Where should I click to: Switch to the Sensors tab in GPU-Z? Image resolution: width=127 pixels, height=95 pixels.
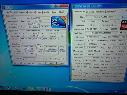[x=91, y=12]
